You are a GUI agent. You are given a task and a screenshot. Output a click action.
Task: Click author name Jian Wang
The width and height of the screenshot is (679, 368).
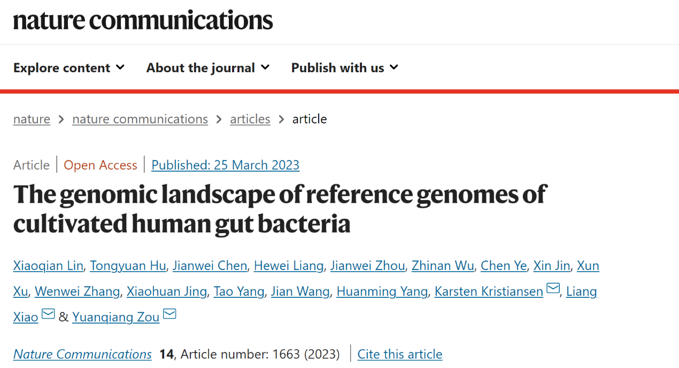300,292
